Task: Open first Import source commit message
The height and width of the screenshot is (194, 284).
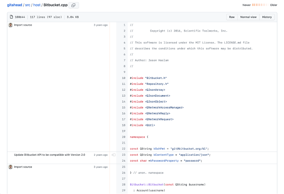Action: 23,25
